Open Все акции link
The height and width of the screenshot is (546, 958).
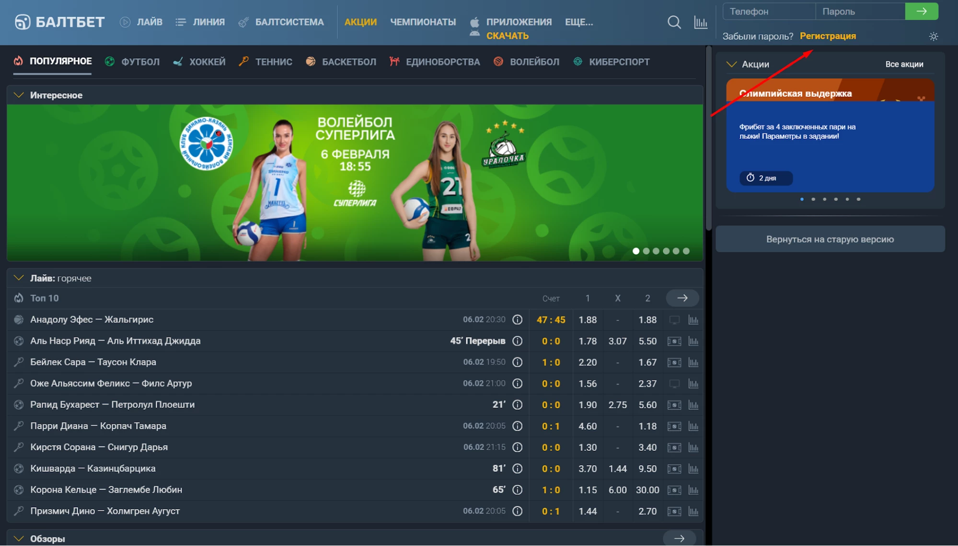[904, 64]
